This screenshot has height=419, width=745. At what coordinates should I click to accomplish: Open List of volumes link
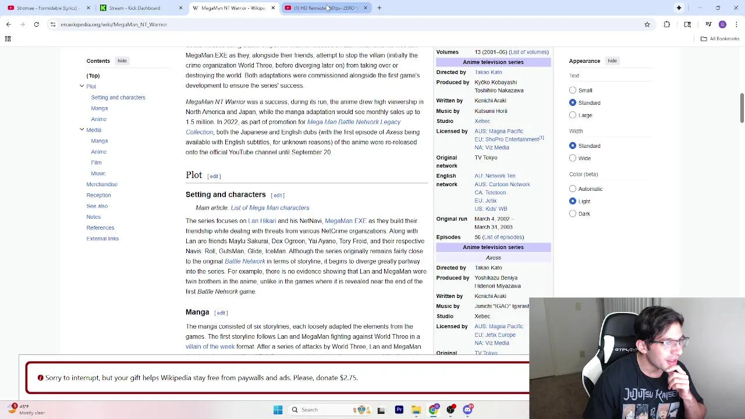click(x=528, y=52)
